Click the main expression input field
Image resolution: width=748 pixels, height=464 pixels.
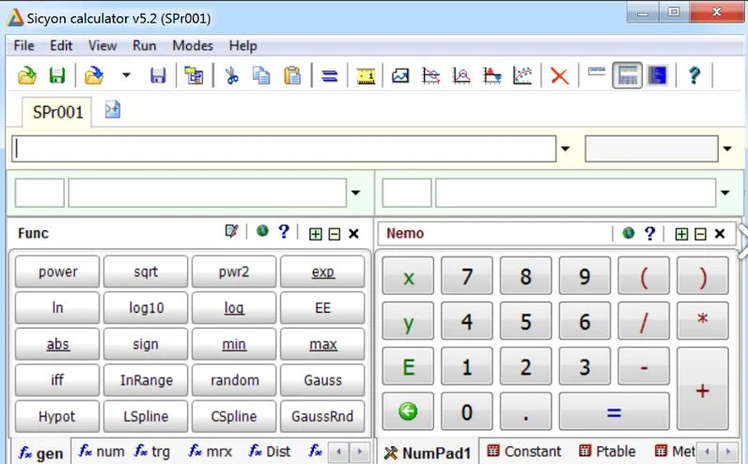click(x=284, y=148)
